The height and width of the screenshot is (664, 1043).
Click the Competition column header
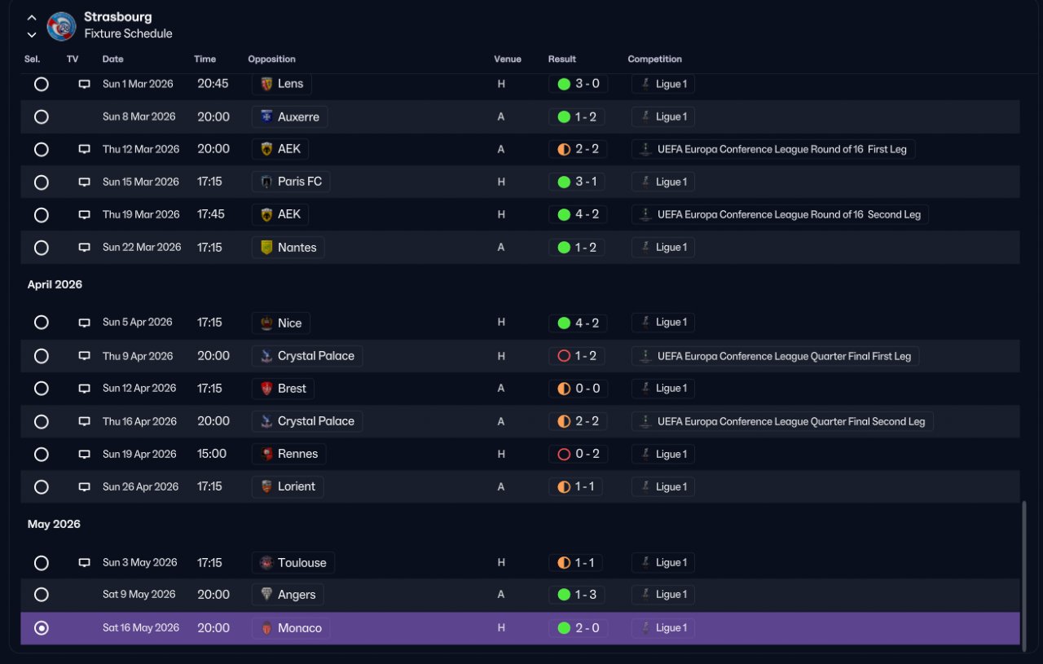coord(654,59)
